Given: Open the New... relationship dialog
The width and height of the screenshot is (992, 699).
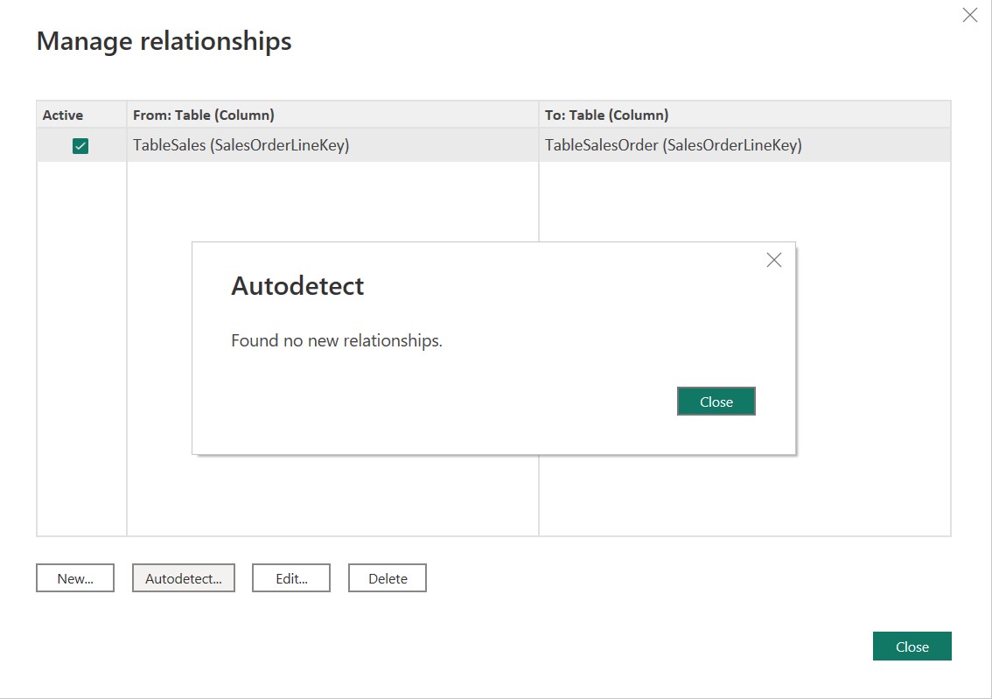Looking at the screenshot, I should (x=75, y=578).
